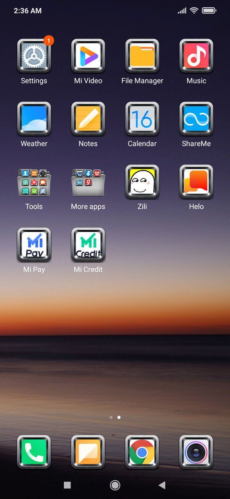This screenshot has width=230, height=499.
Task: Tap the Settings notification badge
Action: coord(48,40)
